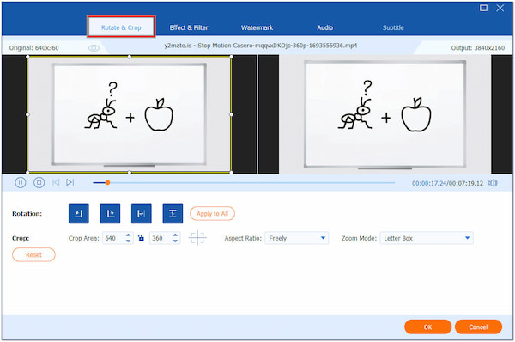Viewport: 515px width, 342px height.
Task: Skip to the next frame
Action: click(x=70, y=182)
